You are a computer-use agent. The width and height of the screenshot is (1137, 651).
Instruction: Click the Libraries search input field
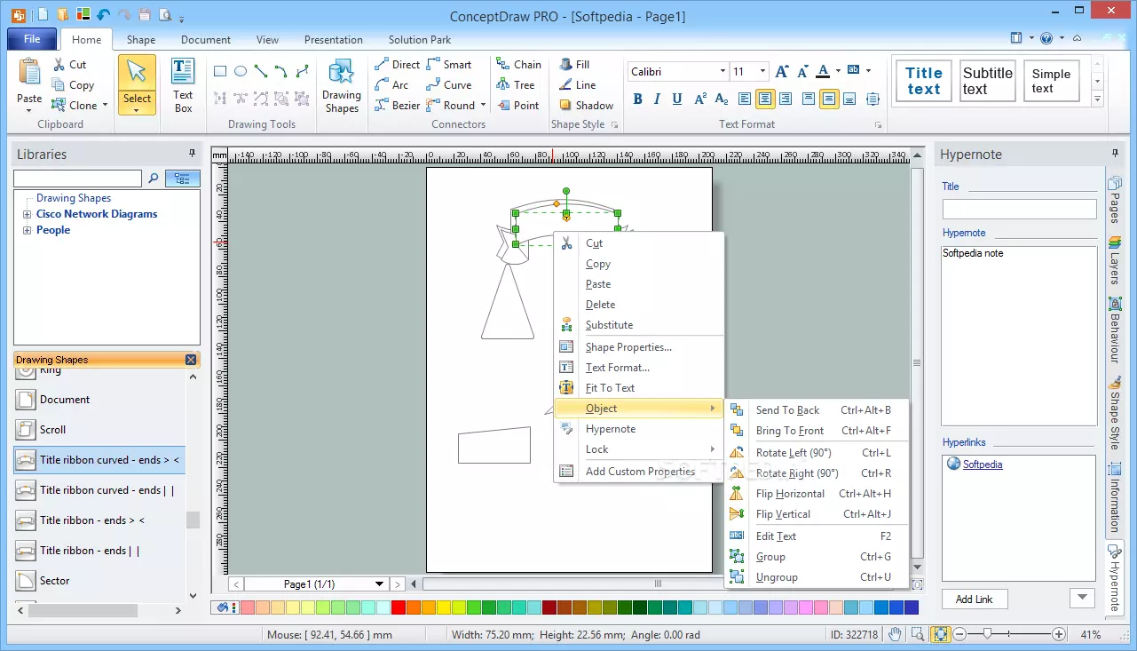click(77, 179)
